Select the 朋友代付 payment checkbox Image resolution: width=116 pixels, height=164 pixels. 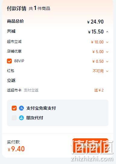click(14, 118)
